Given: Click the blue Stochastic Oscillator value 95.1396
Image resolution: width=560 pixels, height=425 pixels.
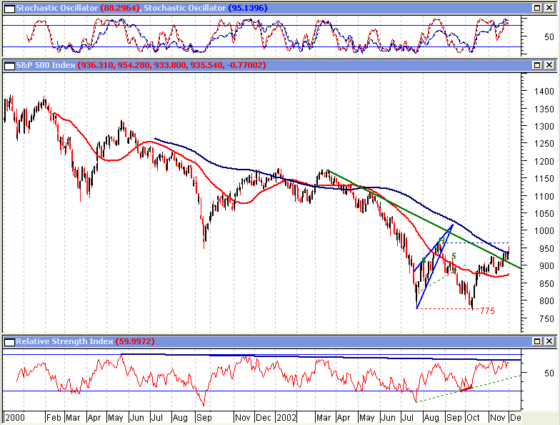Looking at the screenshot, I should 247,8.
